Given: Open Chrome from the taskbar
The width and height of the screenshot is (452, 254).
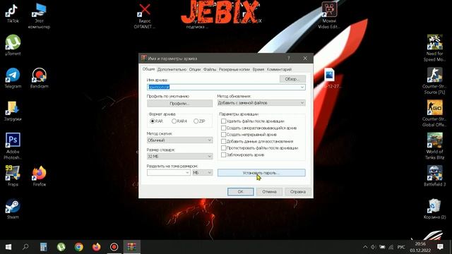Looking at the screenshot, I should pos(78,247).
